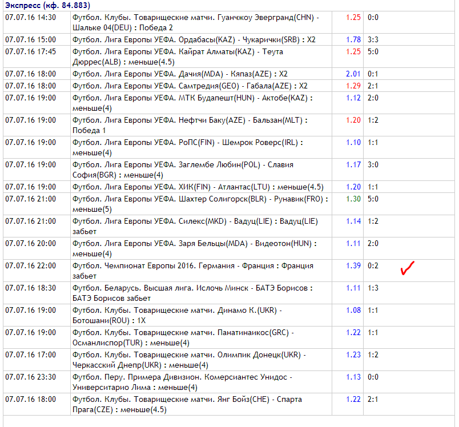The image size is (459, 427).
Task: Select the Нефтчи Баку - Бальзан match
Action: (x=190, y=125)
